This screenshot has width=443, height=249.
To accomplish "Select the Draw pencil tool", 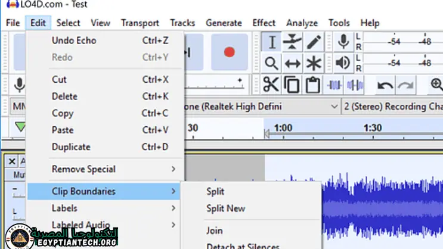I will pos(314,42).
